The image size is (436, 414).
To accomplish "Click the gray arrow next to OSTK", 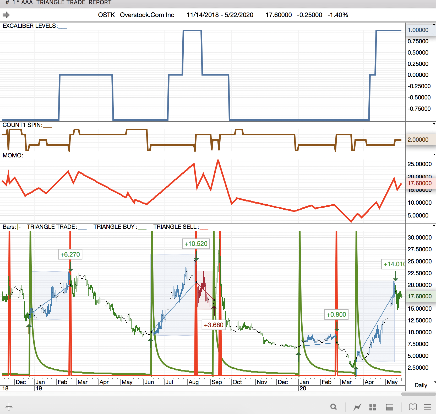I will point(6,15).
